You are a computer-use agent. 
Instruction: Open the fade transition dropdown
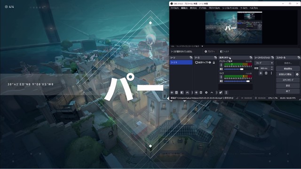pos(264,63)
